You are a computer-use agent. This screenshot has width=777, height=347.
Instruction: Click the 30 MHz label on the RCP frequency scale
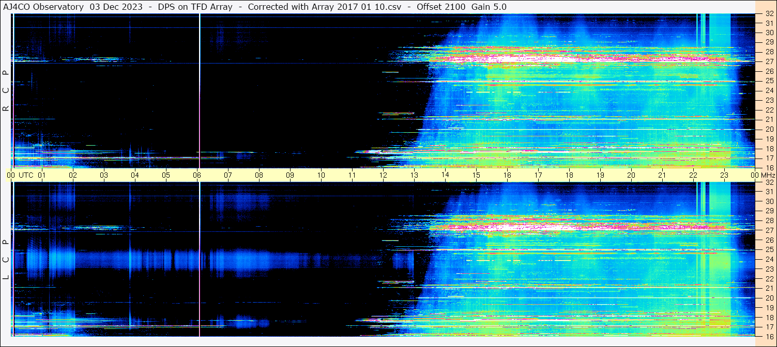[769, 33]
